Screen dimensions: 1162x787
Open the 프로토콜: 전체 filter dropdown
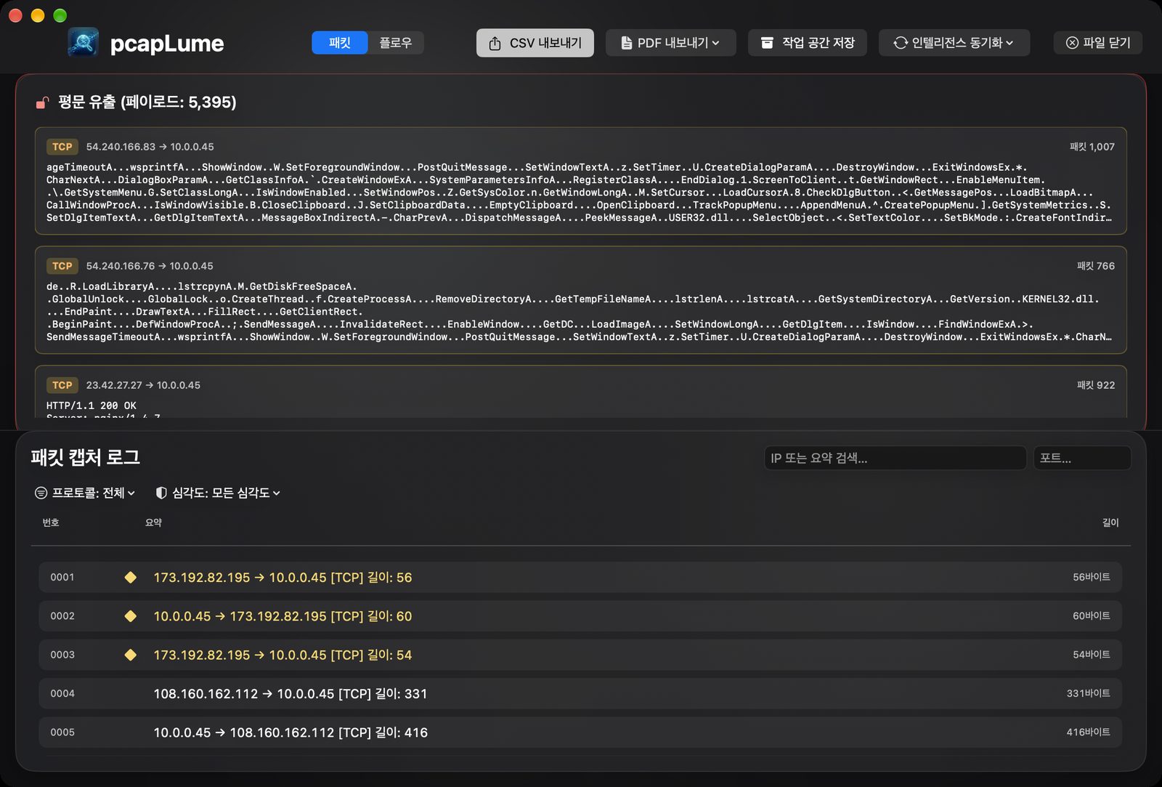(85, 493)
